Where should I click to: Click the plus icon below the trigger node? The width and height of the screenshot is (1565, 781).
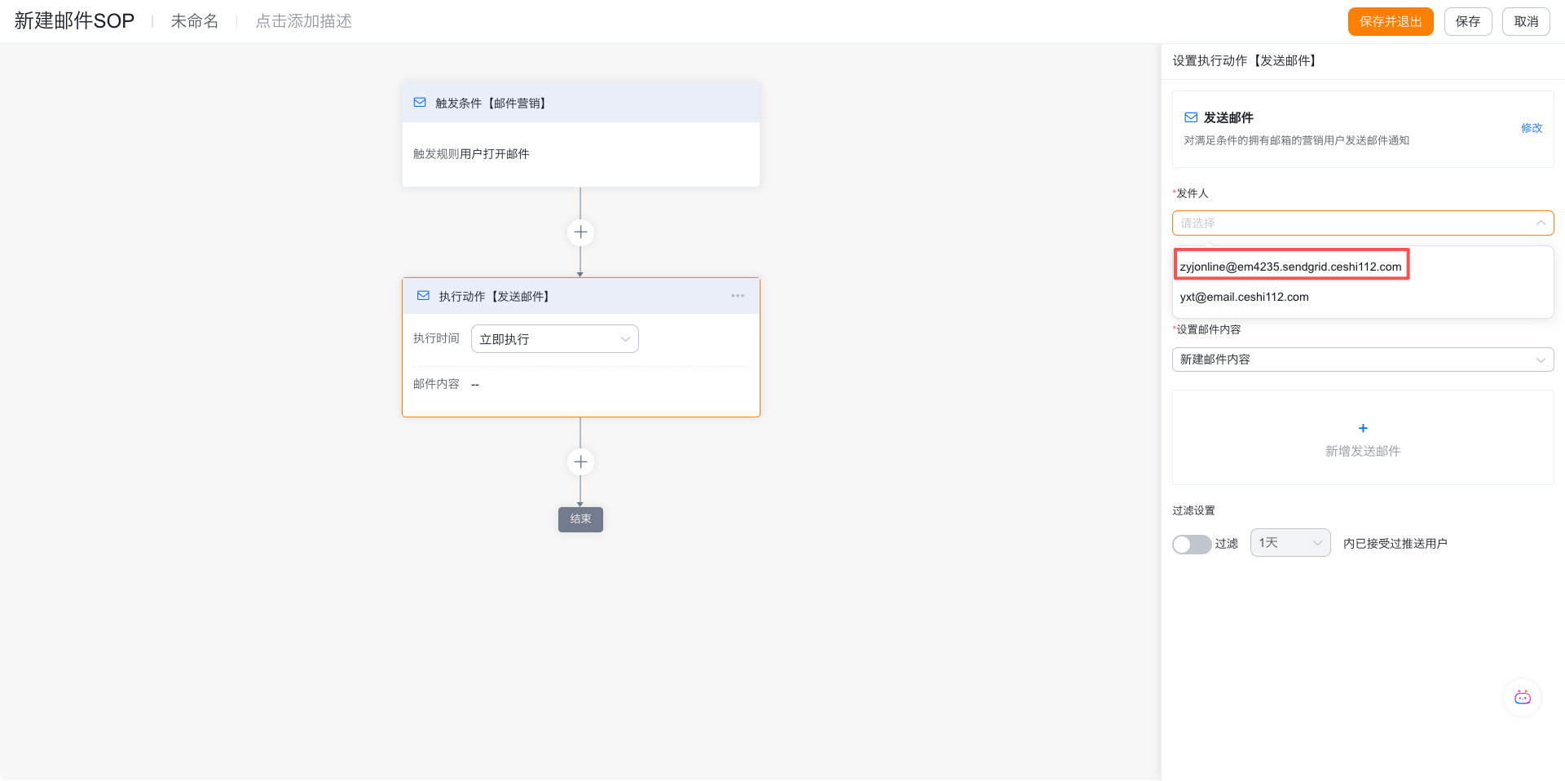point(580,232)
